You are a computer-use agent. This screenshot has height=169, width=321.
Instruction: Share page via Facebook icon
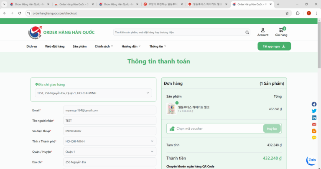click(314, 104)
